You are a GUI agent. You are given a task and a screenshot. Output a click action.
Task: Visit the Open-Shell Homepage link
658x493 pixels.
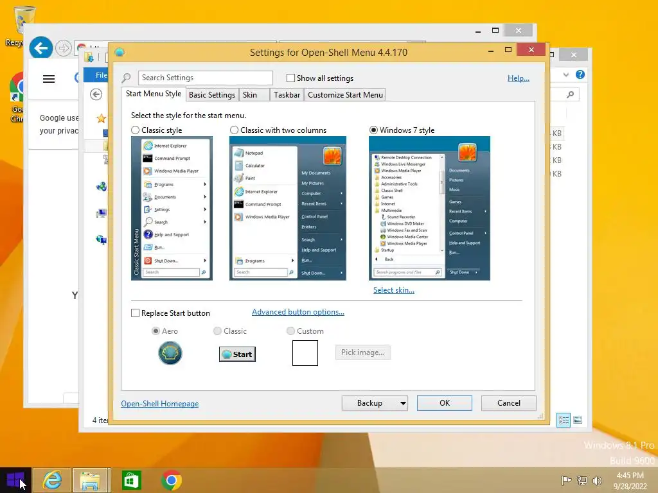160,404
